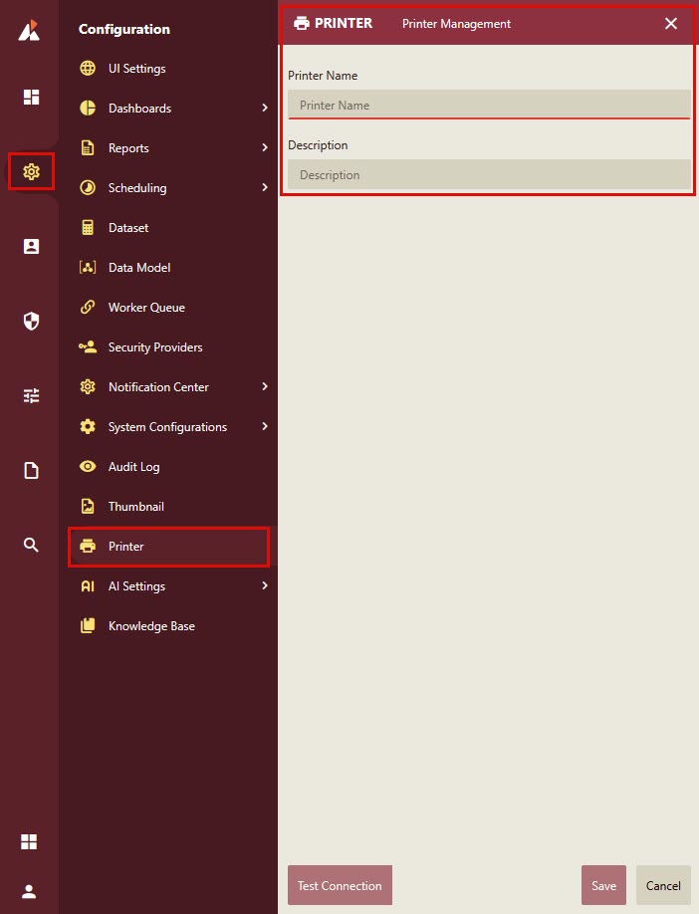Expand the Dashboards submenu
Viewport: 699px width, 914px height.
tap(264, 108)
